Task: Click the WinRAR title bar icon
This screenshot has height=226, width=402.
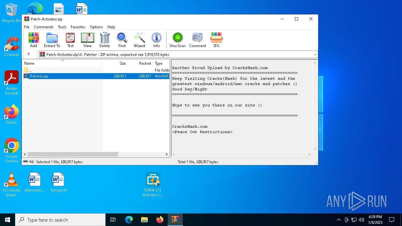Action: pos(27,19)
